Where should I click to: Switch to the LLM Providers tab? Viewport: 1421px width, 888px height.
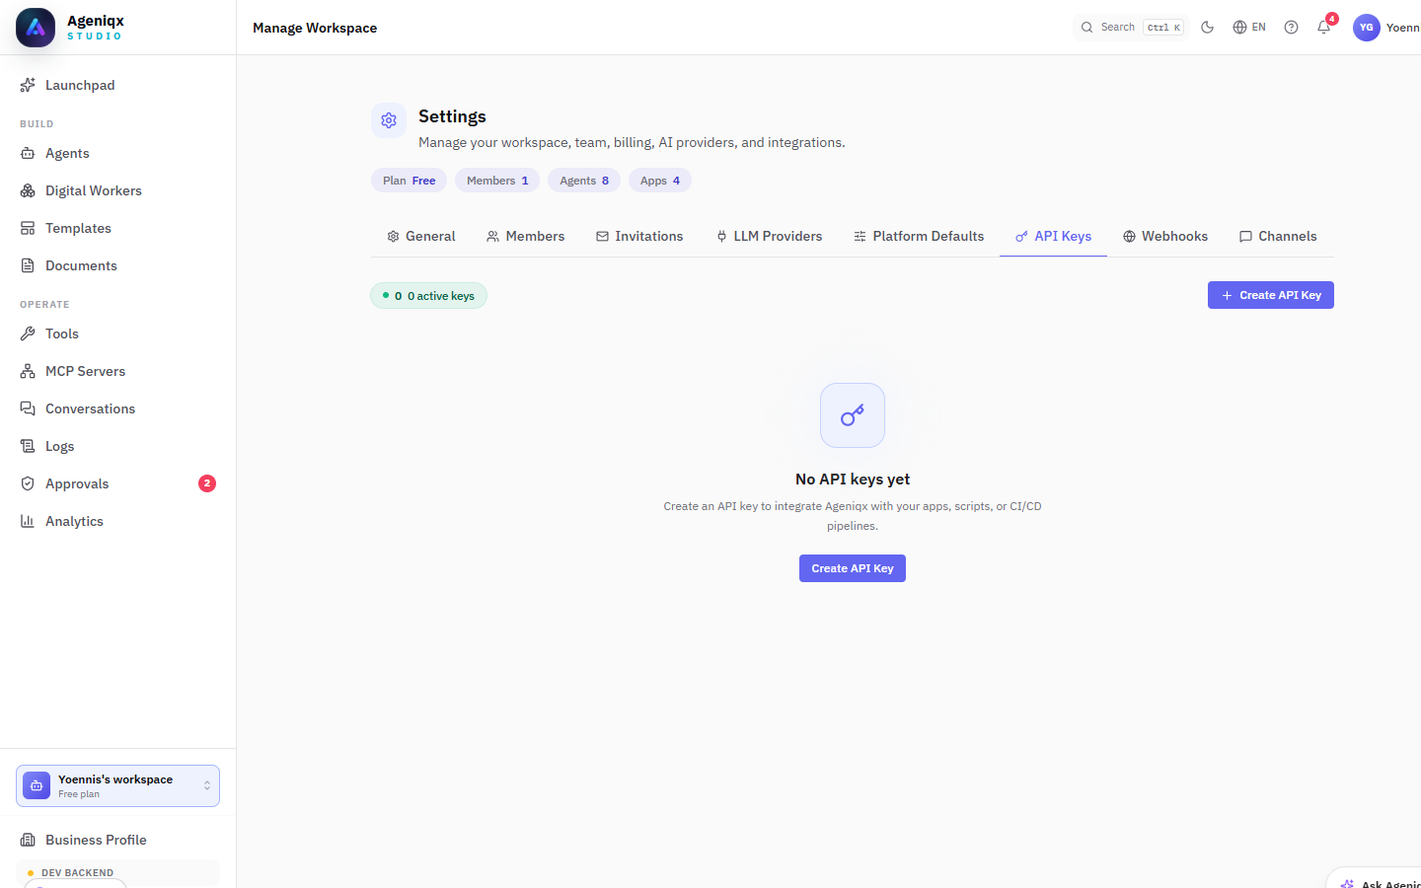(x=769, y=237)
